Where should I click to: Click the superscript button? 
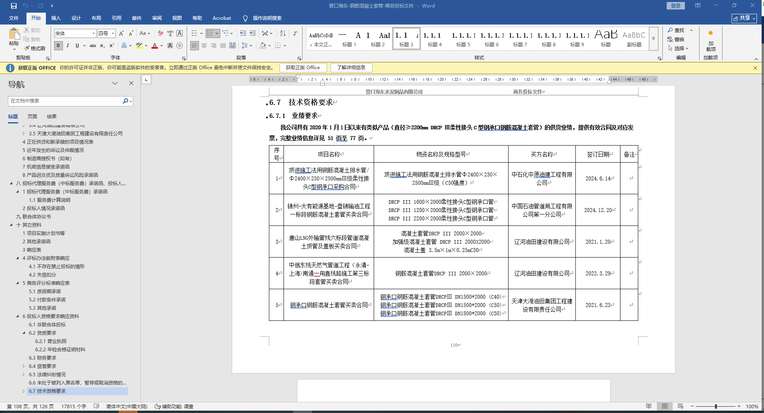112,46
